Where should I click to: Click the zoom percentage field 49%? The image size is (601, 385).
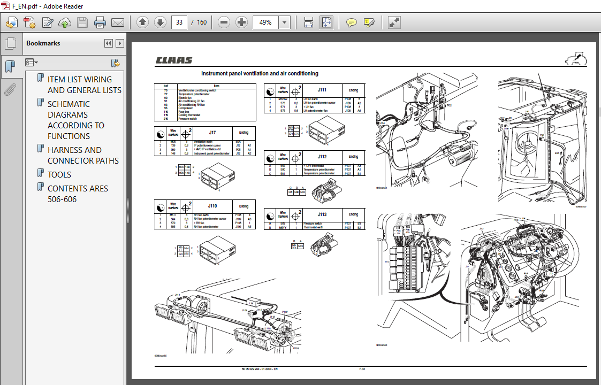(x=265, y=22)
